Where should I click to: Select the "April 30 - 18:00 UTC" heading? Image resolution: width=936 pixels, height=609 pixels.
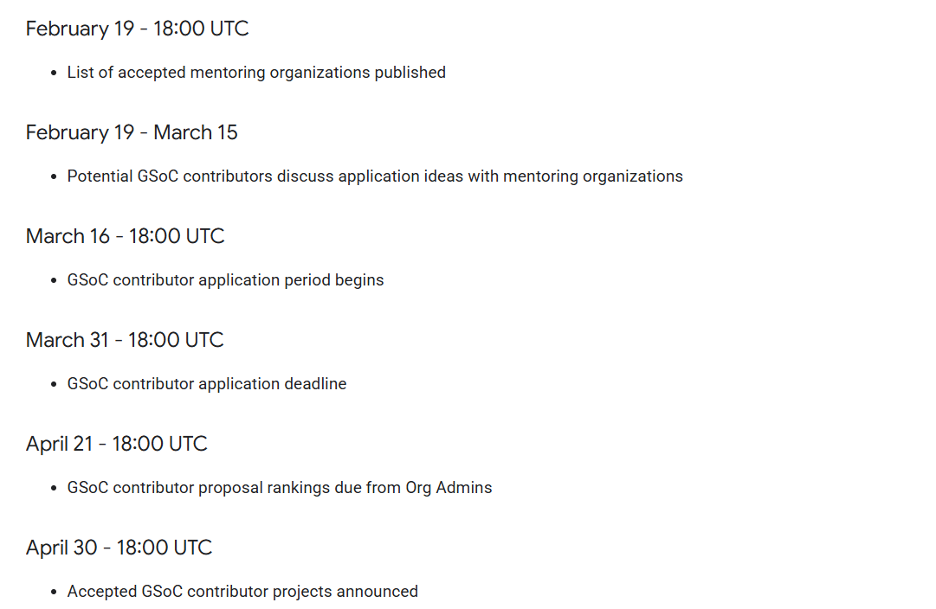tap(119, 548)
